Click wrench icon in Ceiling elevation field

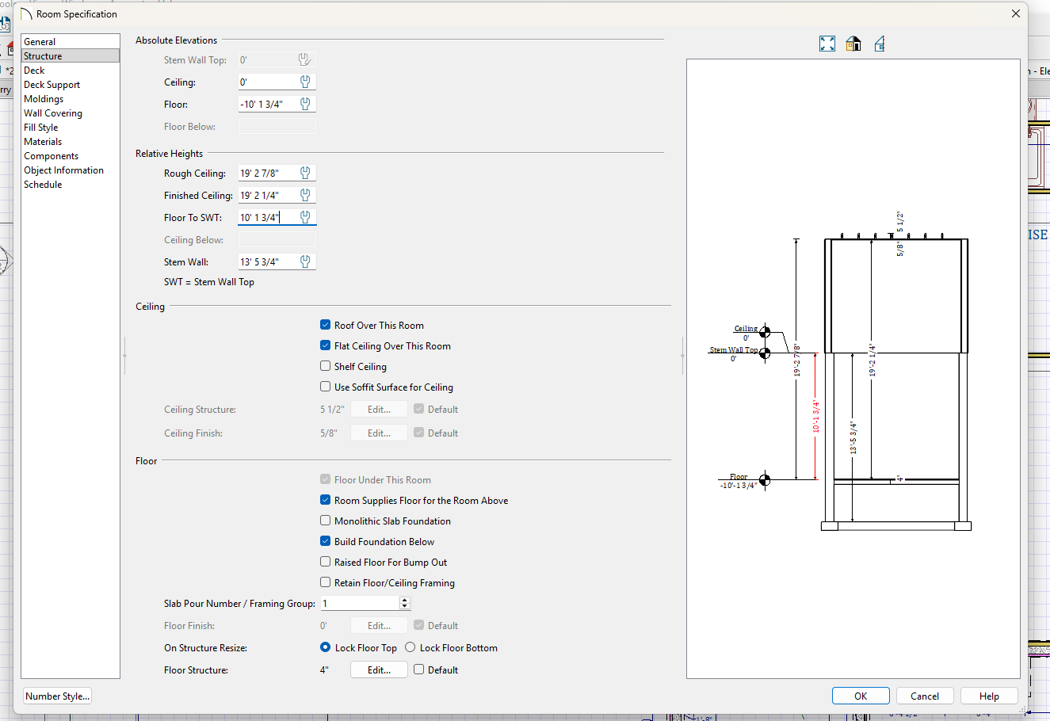point(305,82)
